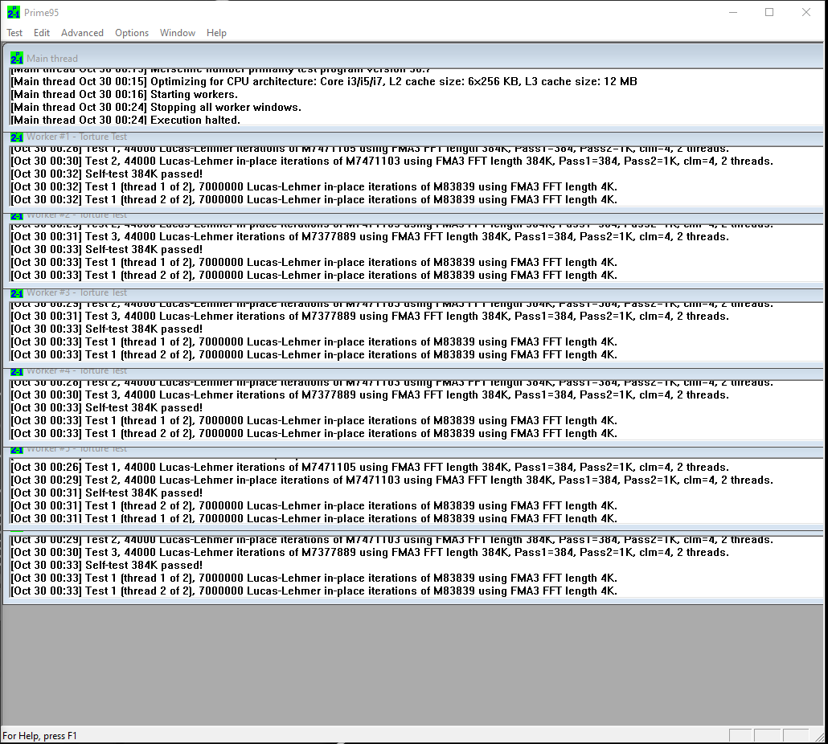Activate the Worker #3 - Torture Test title bar
The width and height of the screenshot is (828, 744).
tap(413, 293)
